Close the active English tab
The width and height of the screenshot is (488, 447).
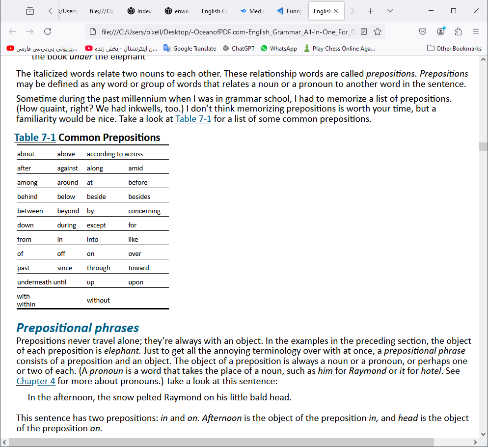coord(336,11)
